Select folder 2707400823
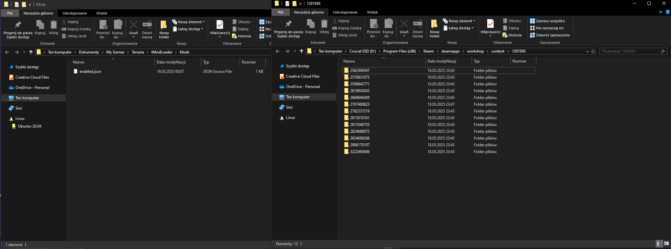671x249 pixels. [x=439, y=104]
